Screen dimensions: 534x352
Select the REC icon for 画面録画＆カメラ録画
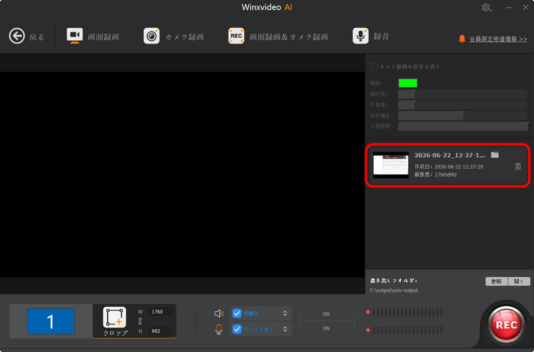pyautogui.click(x=236, y=36)
